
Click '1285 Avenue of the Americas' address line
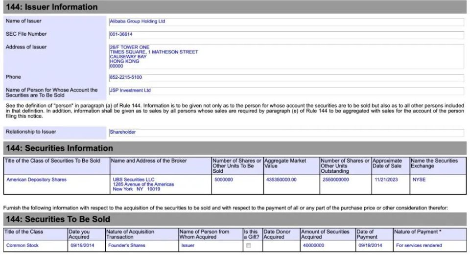point(143,185)
